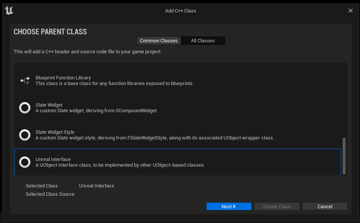Select the Slate Widget row title
This screenshot has height=223, width=360.
point(49,105)
